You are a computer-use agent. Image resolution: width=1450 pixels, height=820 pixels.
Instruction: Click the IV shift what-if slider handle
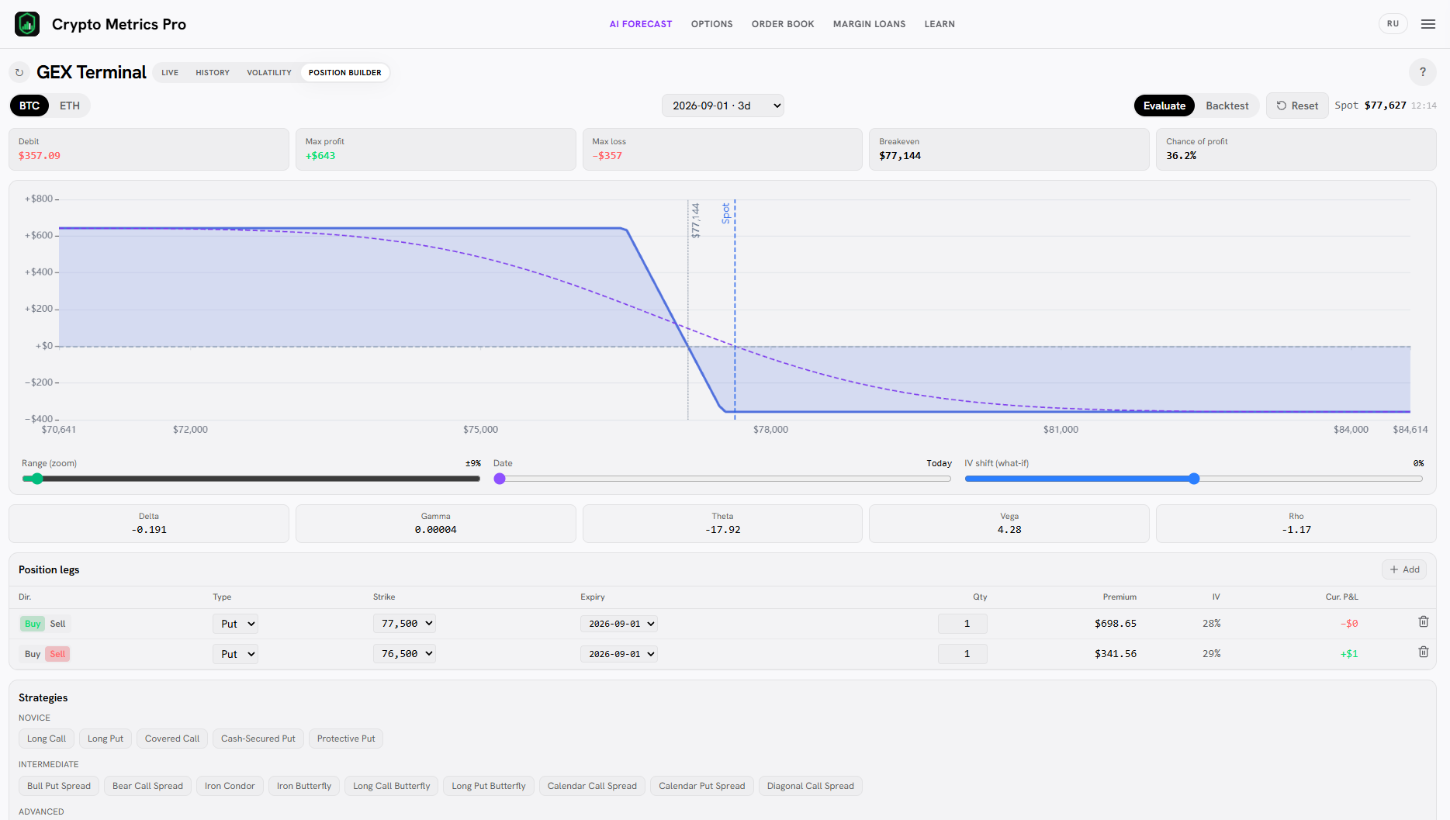[x=1194, y=479]
